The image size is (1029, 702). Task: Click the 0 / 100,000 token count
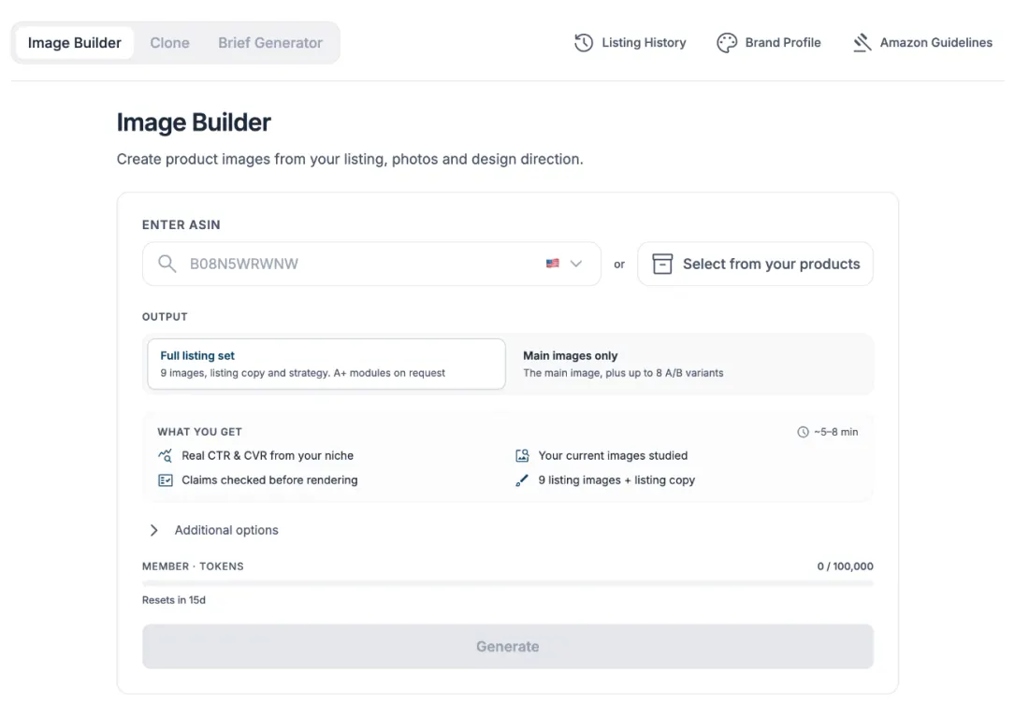point(846,566)
